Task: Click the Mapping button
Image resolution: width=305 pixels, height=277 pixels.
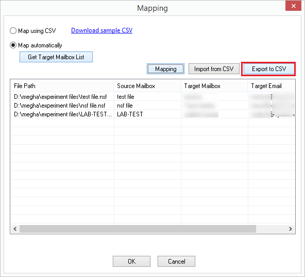Action: (165, 69)
